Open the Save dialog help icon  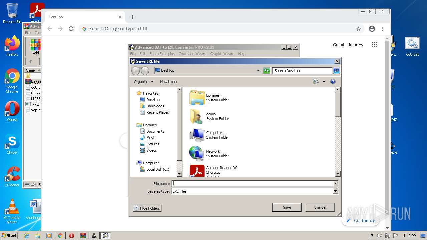point(333,82)
